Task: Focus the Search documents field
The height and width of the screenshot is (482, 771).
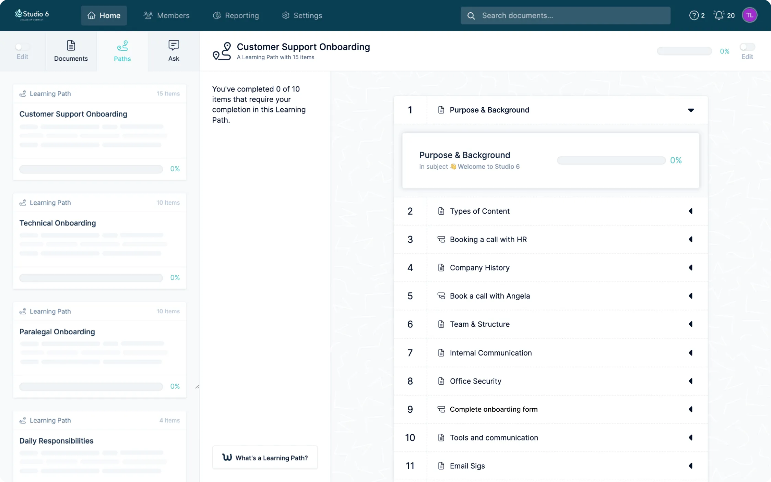Action: [566, 15]
